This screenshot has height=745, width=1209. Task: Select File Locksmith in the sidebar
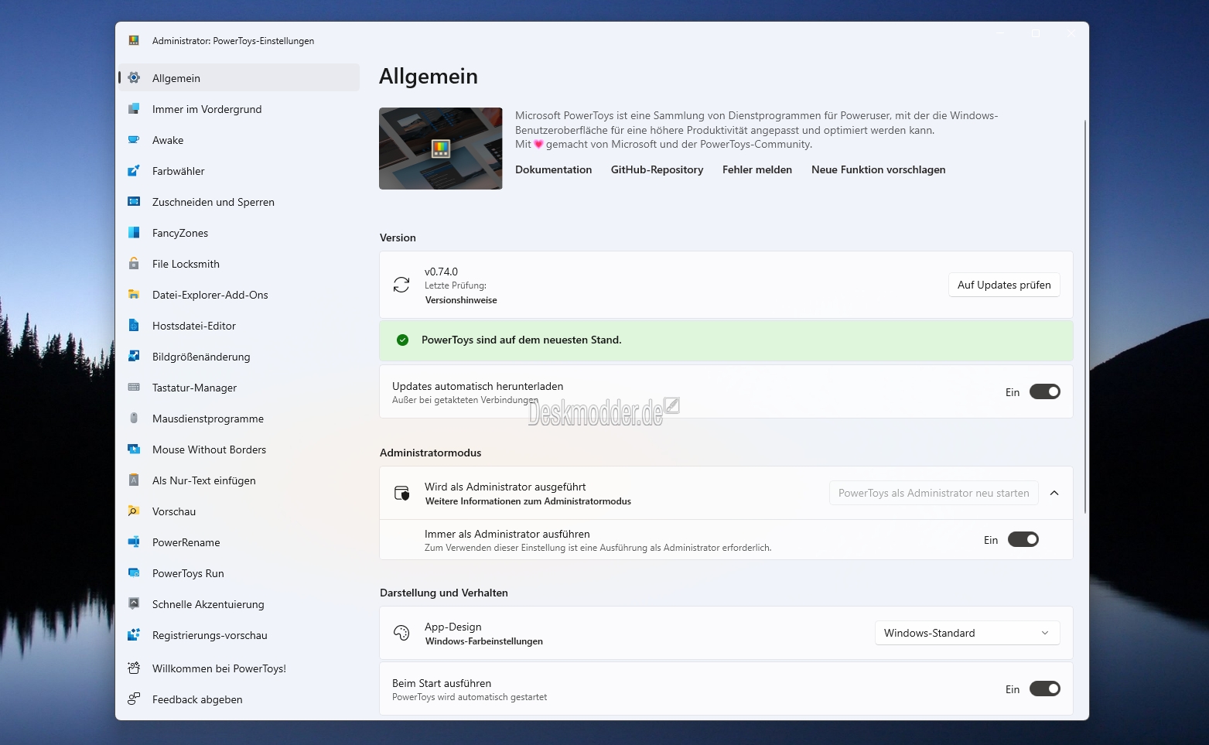click(x=239, y=264)
